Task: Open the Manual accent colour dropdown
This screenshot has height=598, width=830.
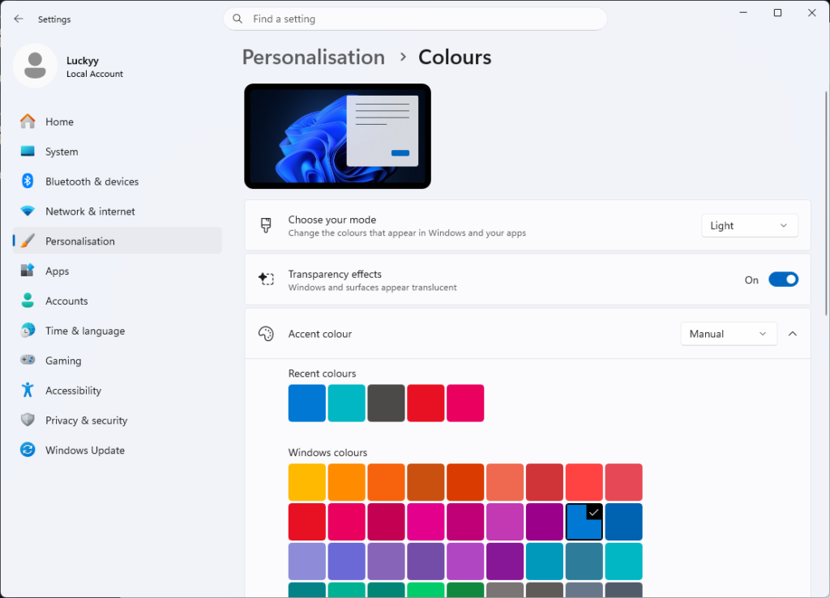Action: coord(729,334)
